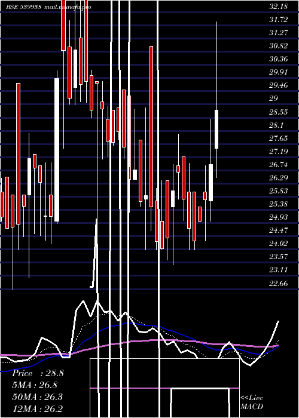
Task: Select the 22.66 price axis label
Action: tap(279, 283)
